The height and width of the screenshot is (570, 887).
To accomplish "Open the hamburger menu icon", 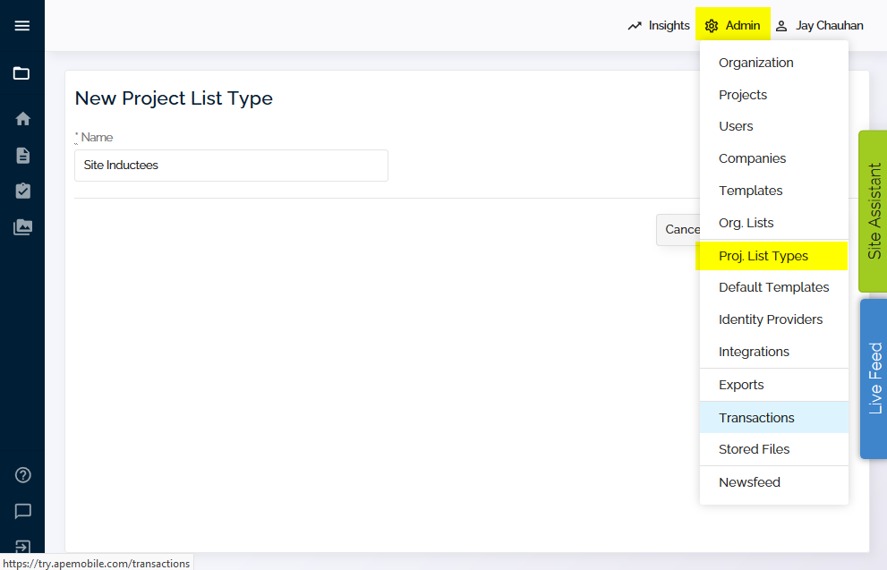I will (x=22, y=25).
